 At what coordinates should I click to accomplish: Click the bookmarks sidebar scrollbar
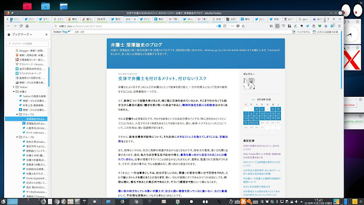pos(49,77)
